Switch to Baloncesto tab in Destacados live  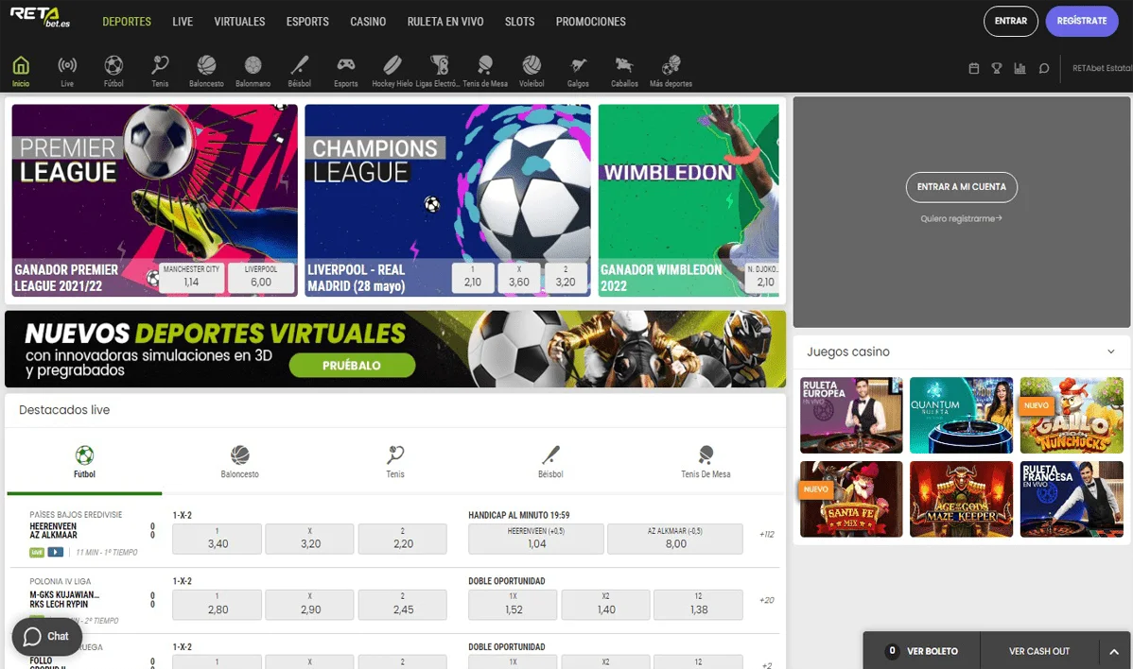tap(240, 462)
